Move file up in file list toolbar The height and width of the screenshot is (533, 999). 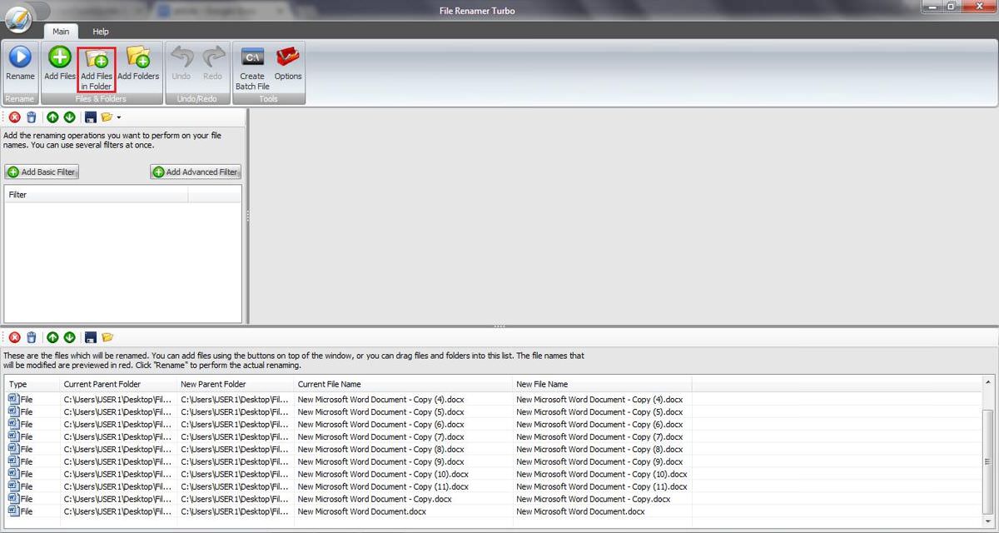point(52,337)
